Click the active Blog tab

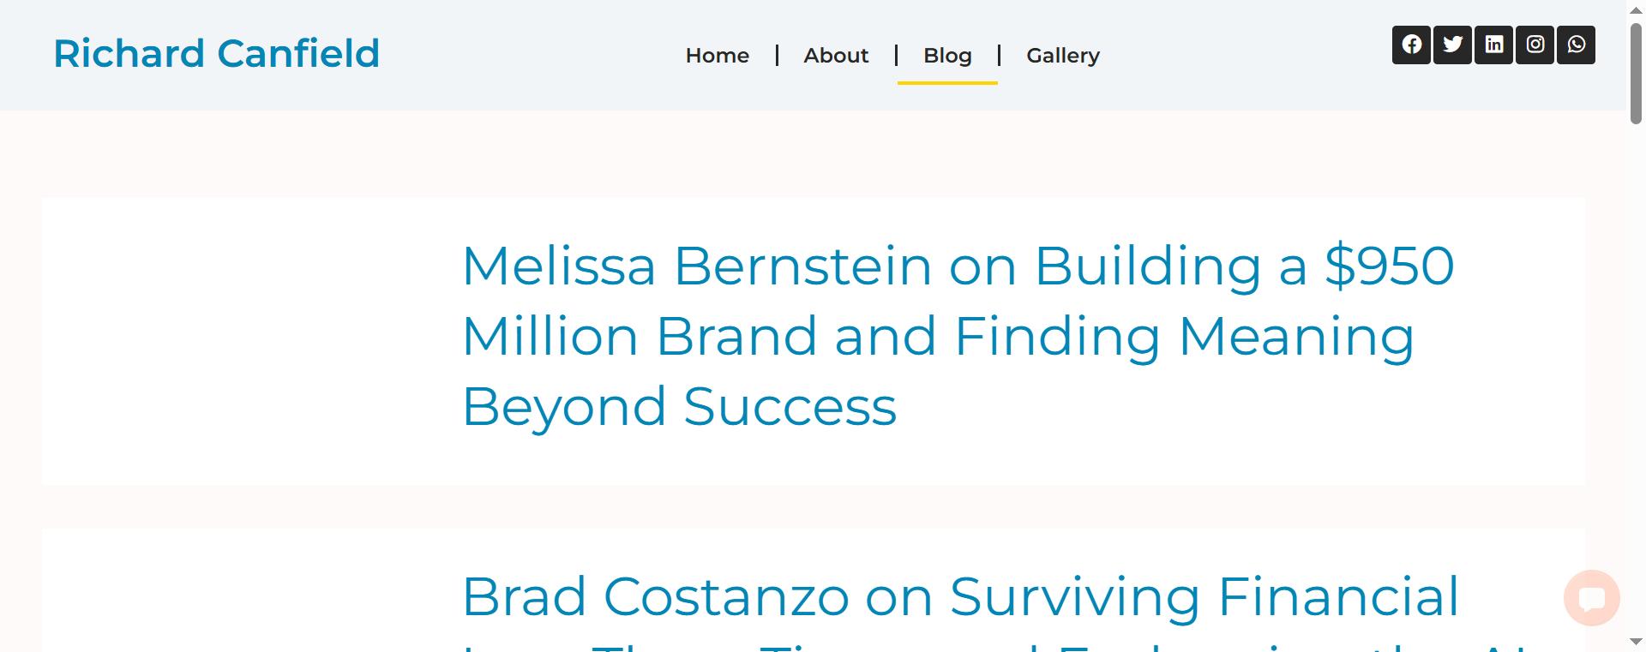tap(947, 55)
